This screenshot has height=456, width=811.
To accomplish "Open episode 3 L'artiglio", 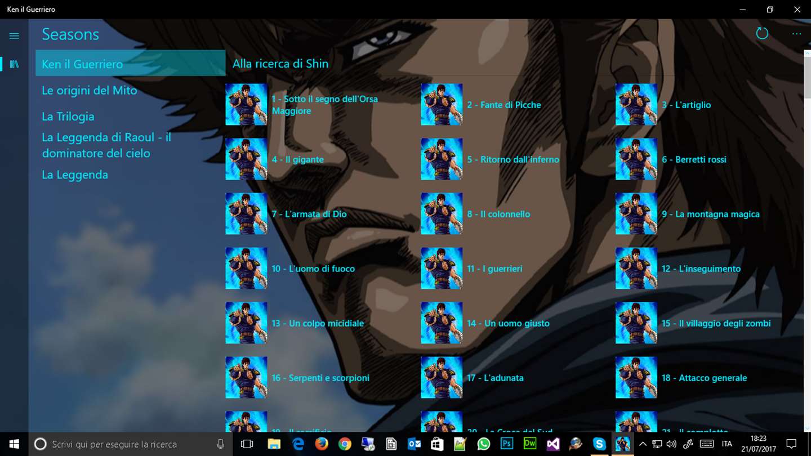I will pyautogui.click(x=708, y=105).
